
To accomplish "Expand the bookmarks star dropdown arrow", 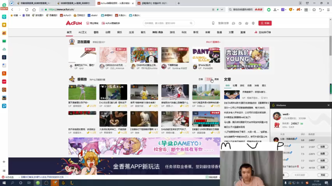I will pyautogui.click(x=20, y=16).
